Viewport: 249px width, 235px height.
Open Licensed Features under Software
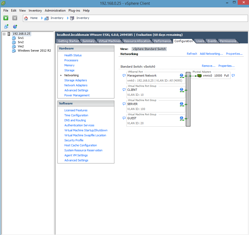(76, 110)
